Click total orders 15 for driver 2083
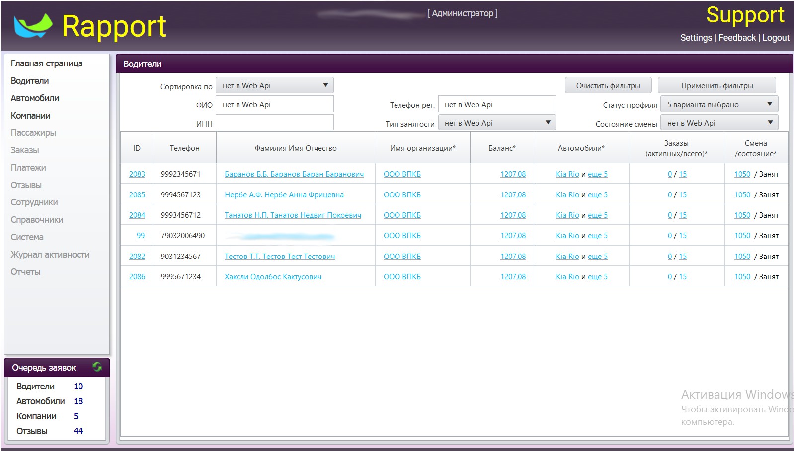This screenshot has height=451, width=794. 683,174
